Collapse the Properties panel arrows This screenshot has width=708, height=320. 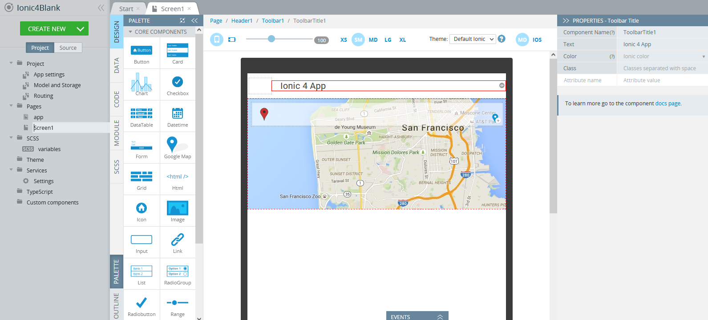(566, 20)
